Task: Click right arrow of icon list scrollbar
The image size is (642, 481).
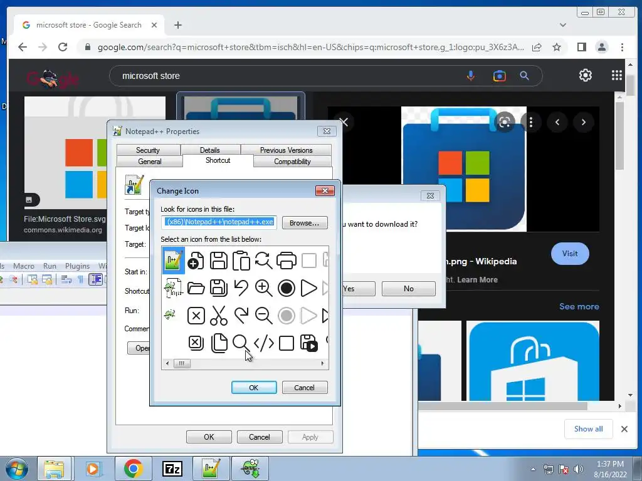Action: (323, 363)
